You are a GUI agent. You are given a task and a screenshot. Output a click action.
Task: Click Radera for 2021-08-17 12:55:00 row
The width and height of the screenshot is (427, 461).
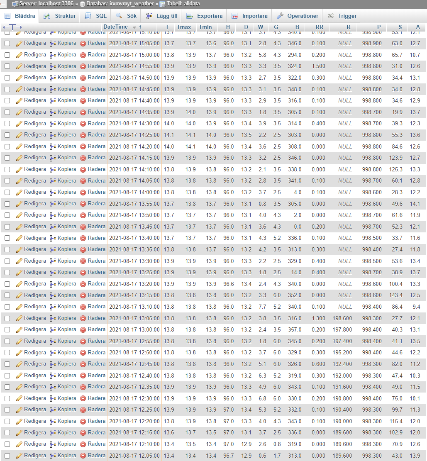pyautogui.click(x=96, y=341)
